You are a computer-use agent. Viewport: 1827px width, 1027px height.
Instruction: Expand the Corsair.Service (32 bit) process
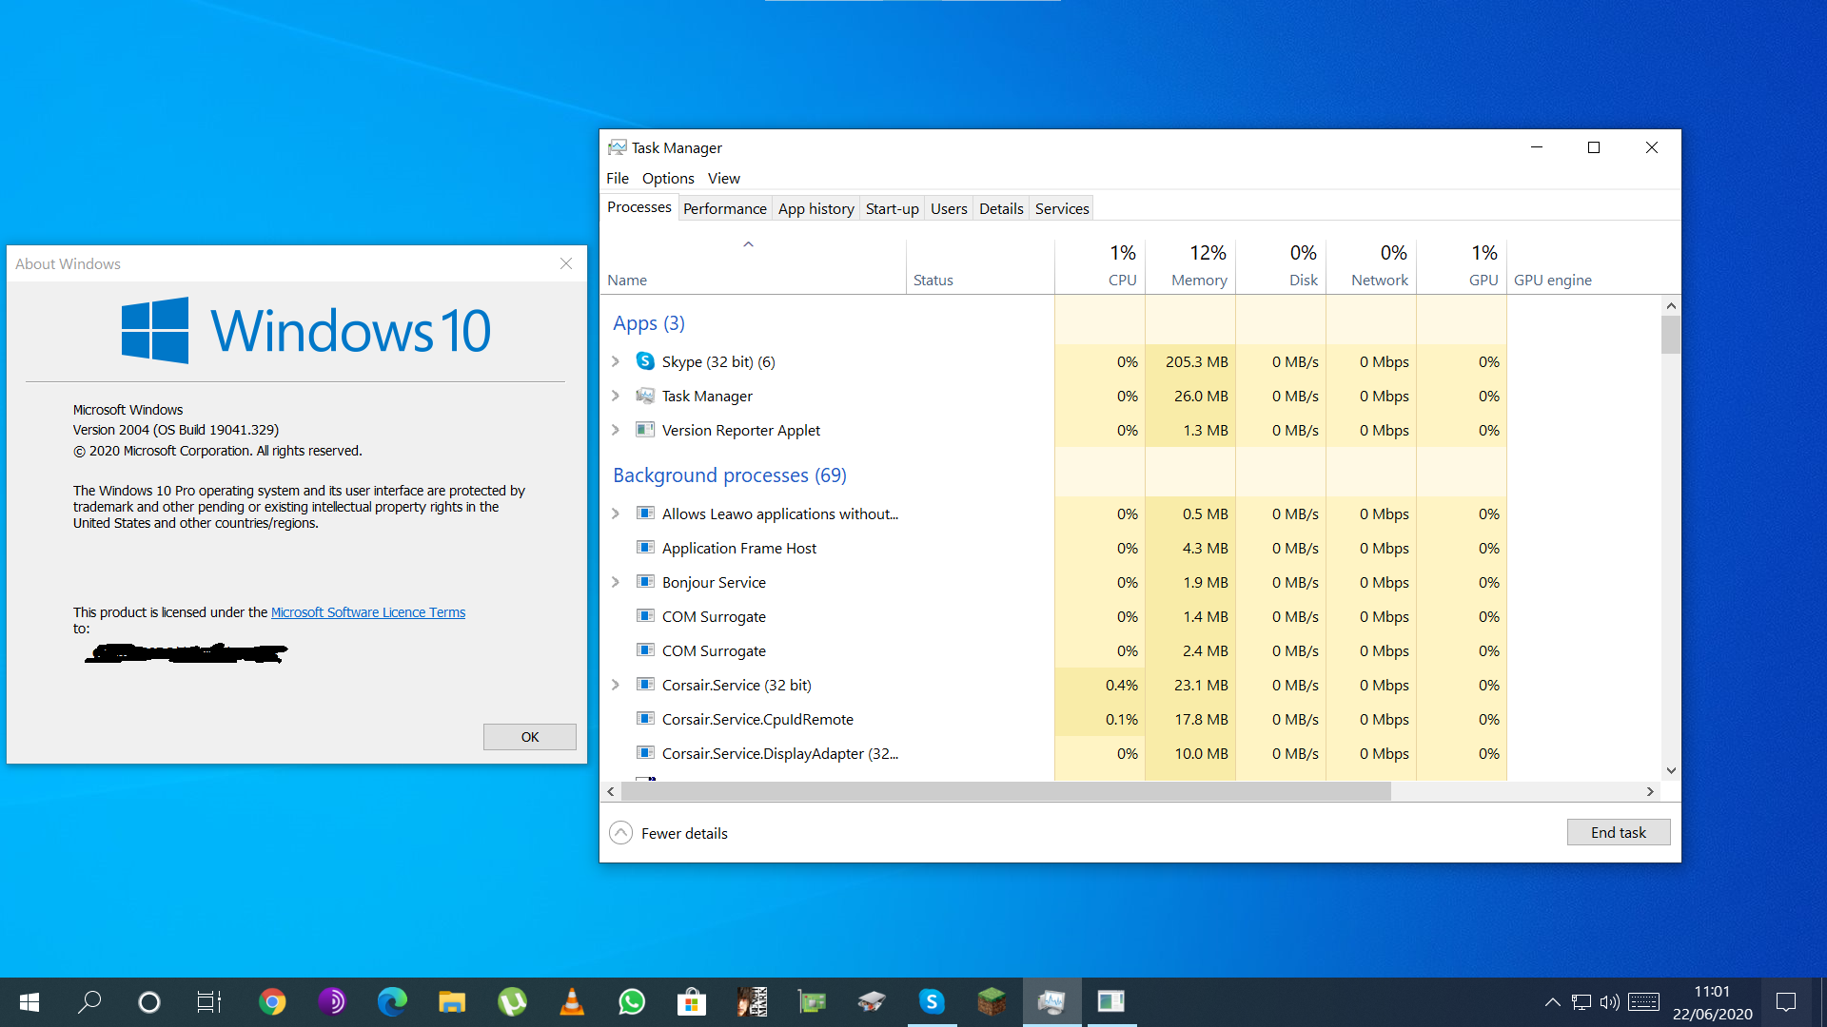pyautogui.click(x=616, y=685)
